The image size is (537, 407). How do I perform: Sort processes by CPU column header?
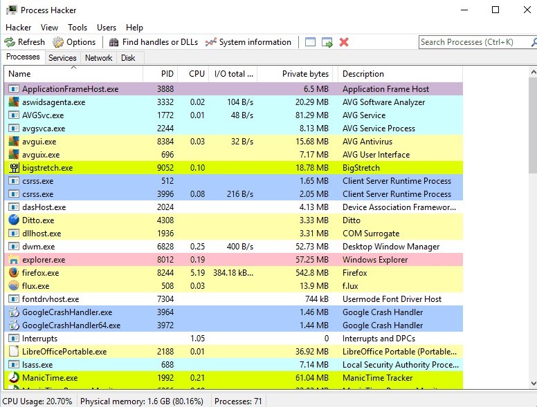[x=197, y=74]
